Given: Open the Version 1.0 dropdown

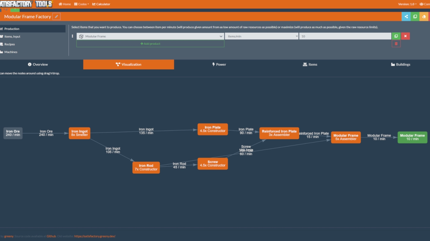Looking at the screenshot, I should tap(407, 4).
